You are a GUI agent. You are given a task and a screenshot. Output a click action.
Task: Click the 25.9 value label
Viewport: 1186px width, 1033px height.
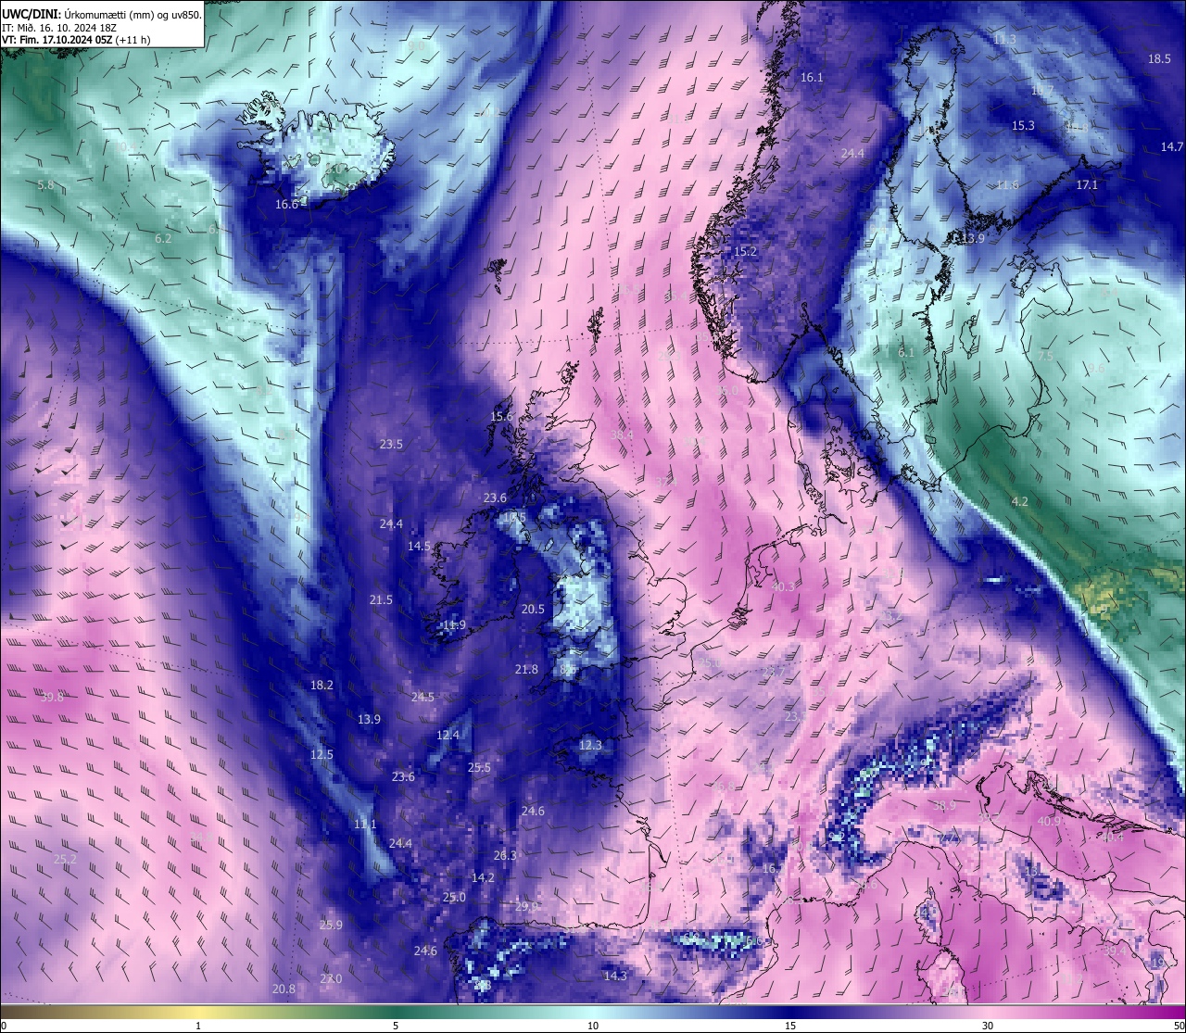pos(331,925)
